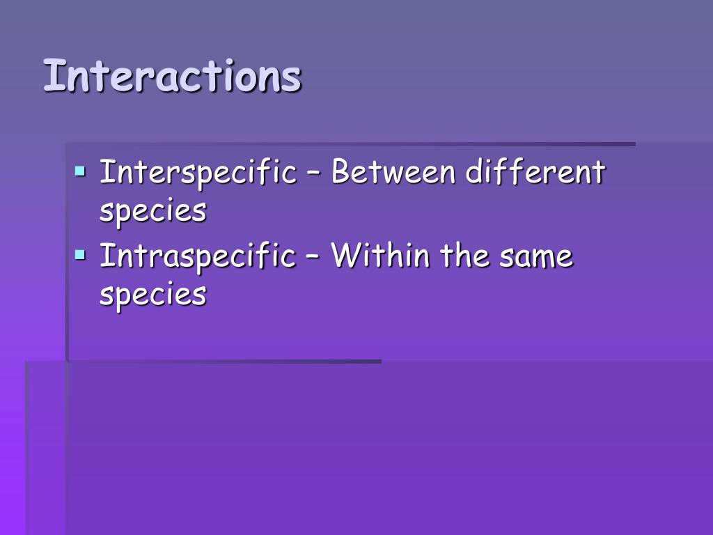The height and width of the screenshot is (535, 713).
Task: Click the dark line above the bullets
Action: [x=351, y=144]
